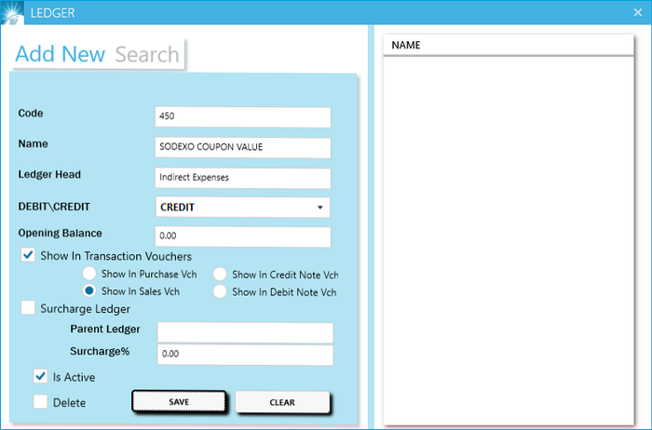Open the Search tab
Image resolution: width=652 pixels, height=430 pixels.
(x=147, y=54)
